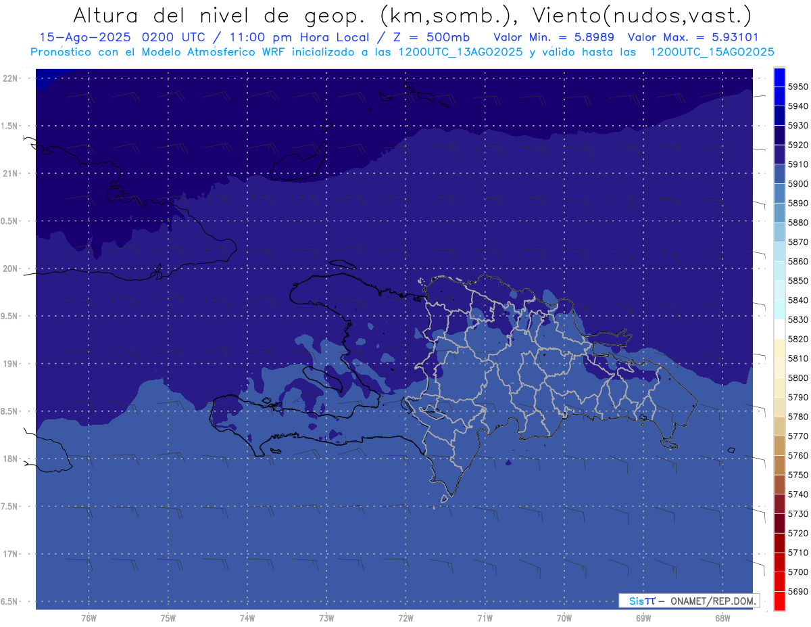Image resolution: width=811 pixels, height=627 pixels.
Task: Select the date text "15-Ago-2025 0200 UTC"
Action: (124, 37)
